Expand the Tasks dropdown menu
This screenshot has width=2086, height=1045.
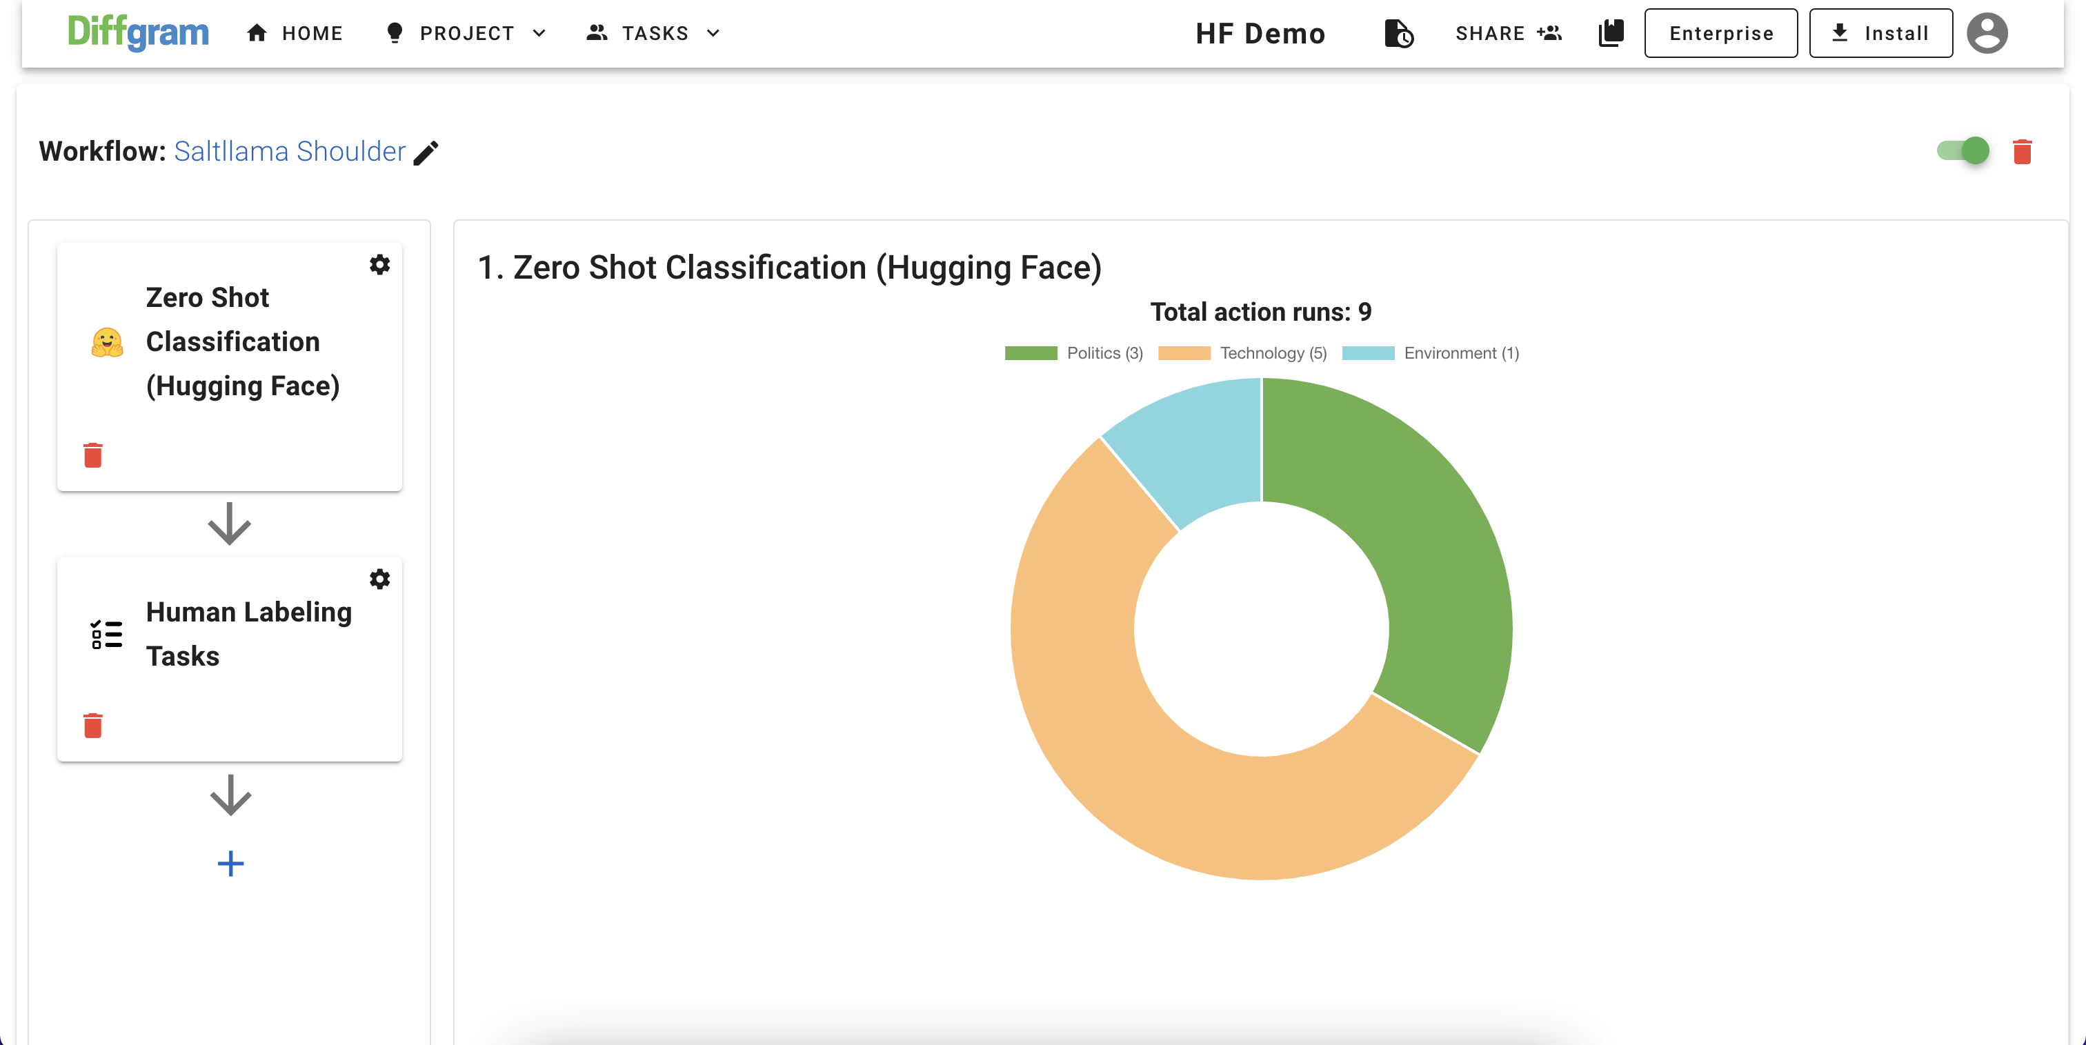[655, 33]
